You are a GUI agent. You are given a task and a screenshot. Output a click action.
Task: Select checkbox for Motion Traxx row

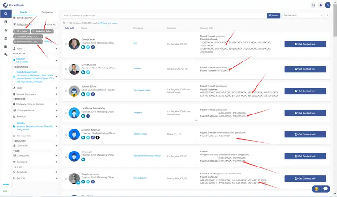66,135
